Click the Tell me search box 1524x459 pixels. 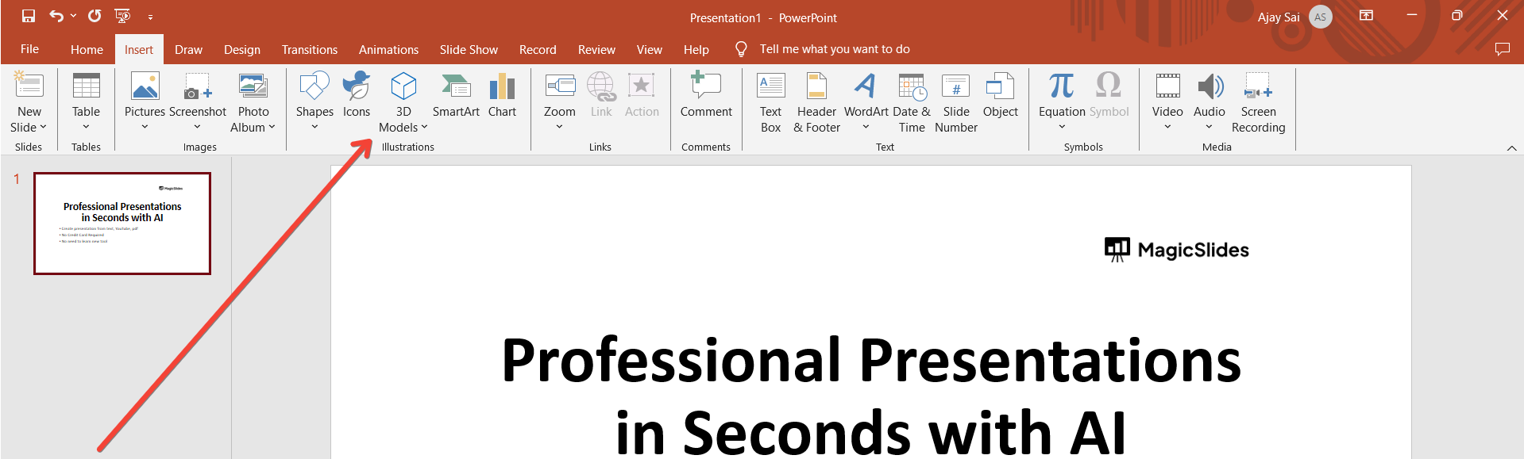click(834, 49)
